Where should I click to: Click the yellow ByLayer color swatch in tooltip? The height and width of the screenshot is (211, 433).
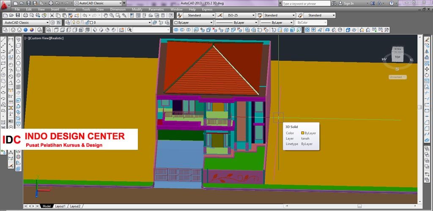(303, 133)
